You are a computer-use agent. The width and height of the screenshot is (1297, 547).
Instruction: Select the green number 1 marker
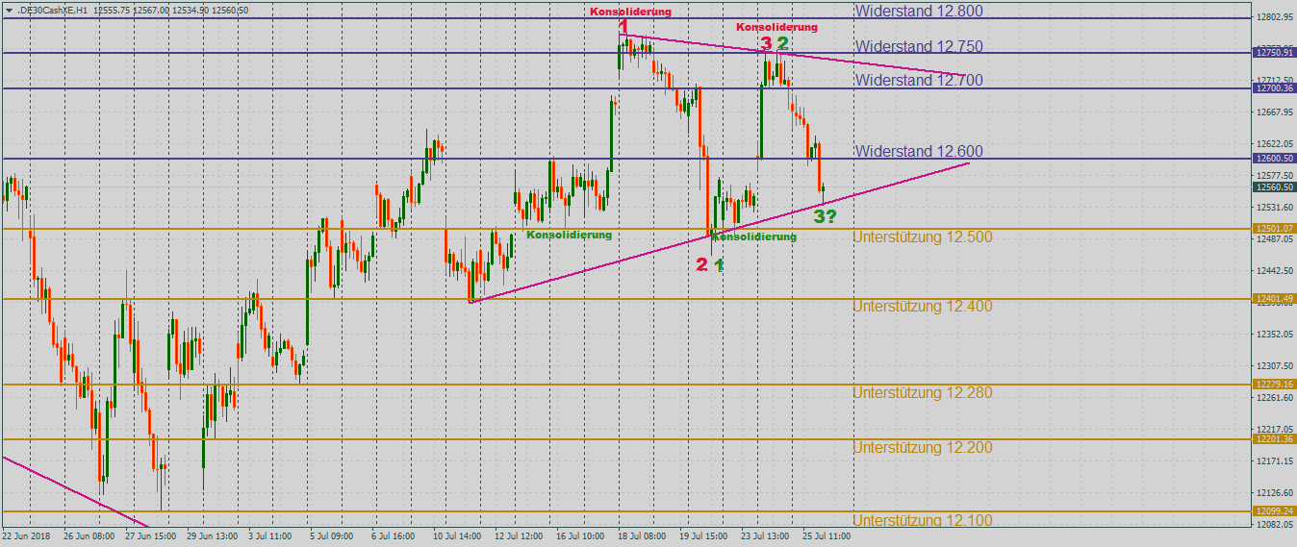point(720,264)
